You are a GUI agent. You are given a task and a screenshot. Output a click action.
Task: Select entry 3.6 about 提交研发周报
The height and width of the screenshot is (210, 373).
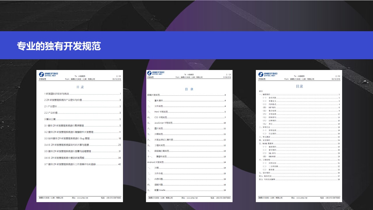[82, 158]
